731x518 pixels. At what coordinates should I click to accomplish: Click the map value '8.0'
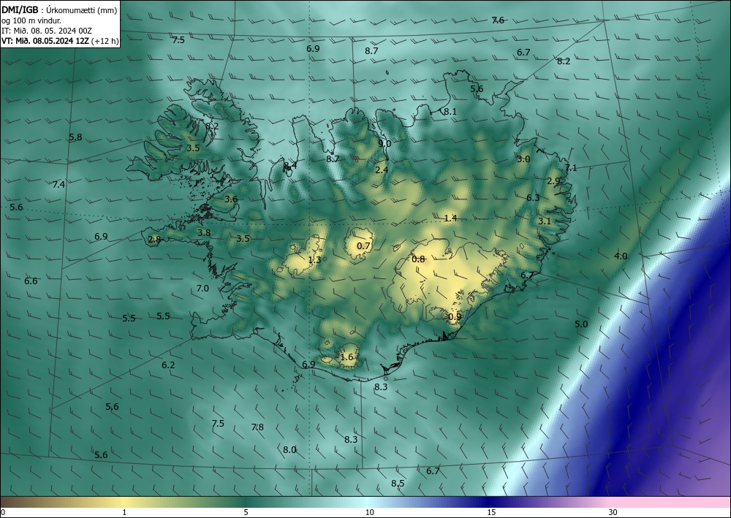coord(289,450)
